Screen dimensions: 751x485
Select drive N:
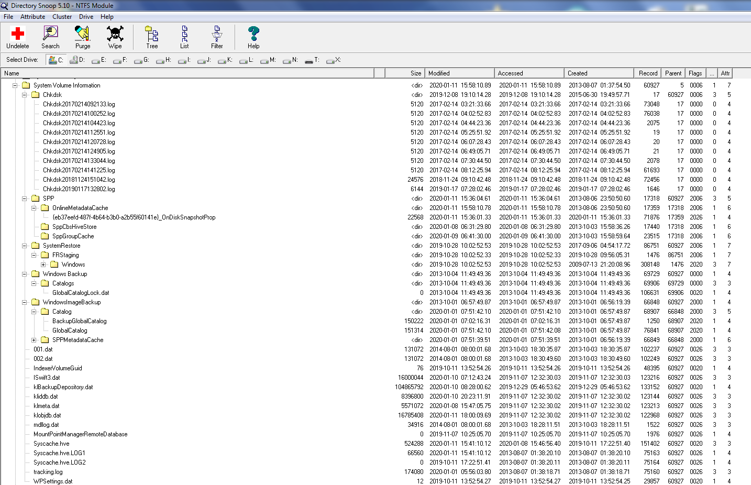coord(290,60)
